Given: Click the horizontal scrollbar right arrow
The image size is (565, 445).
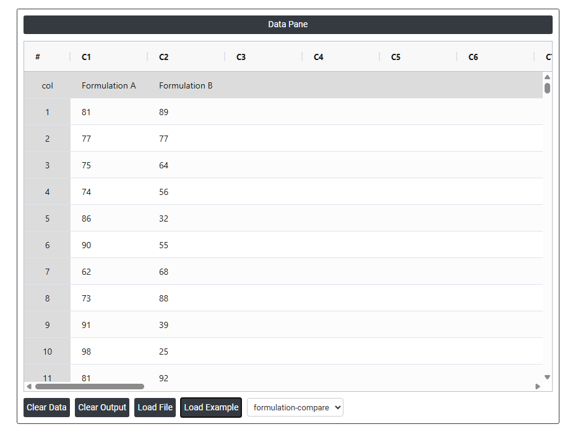Looking at the screenshot, I should tap(537, 386).
